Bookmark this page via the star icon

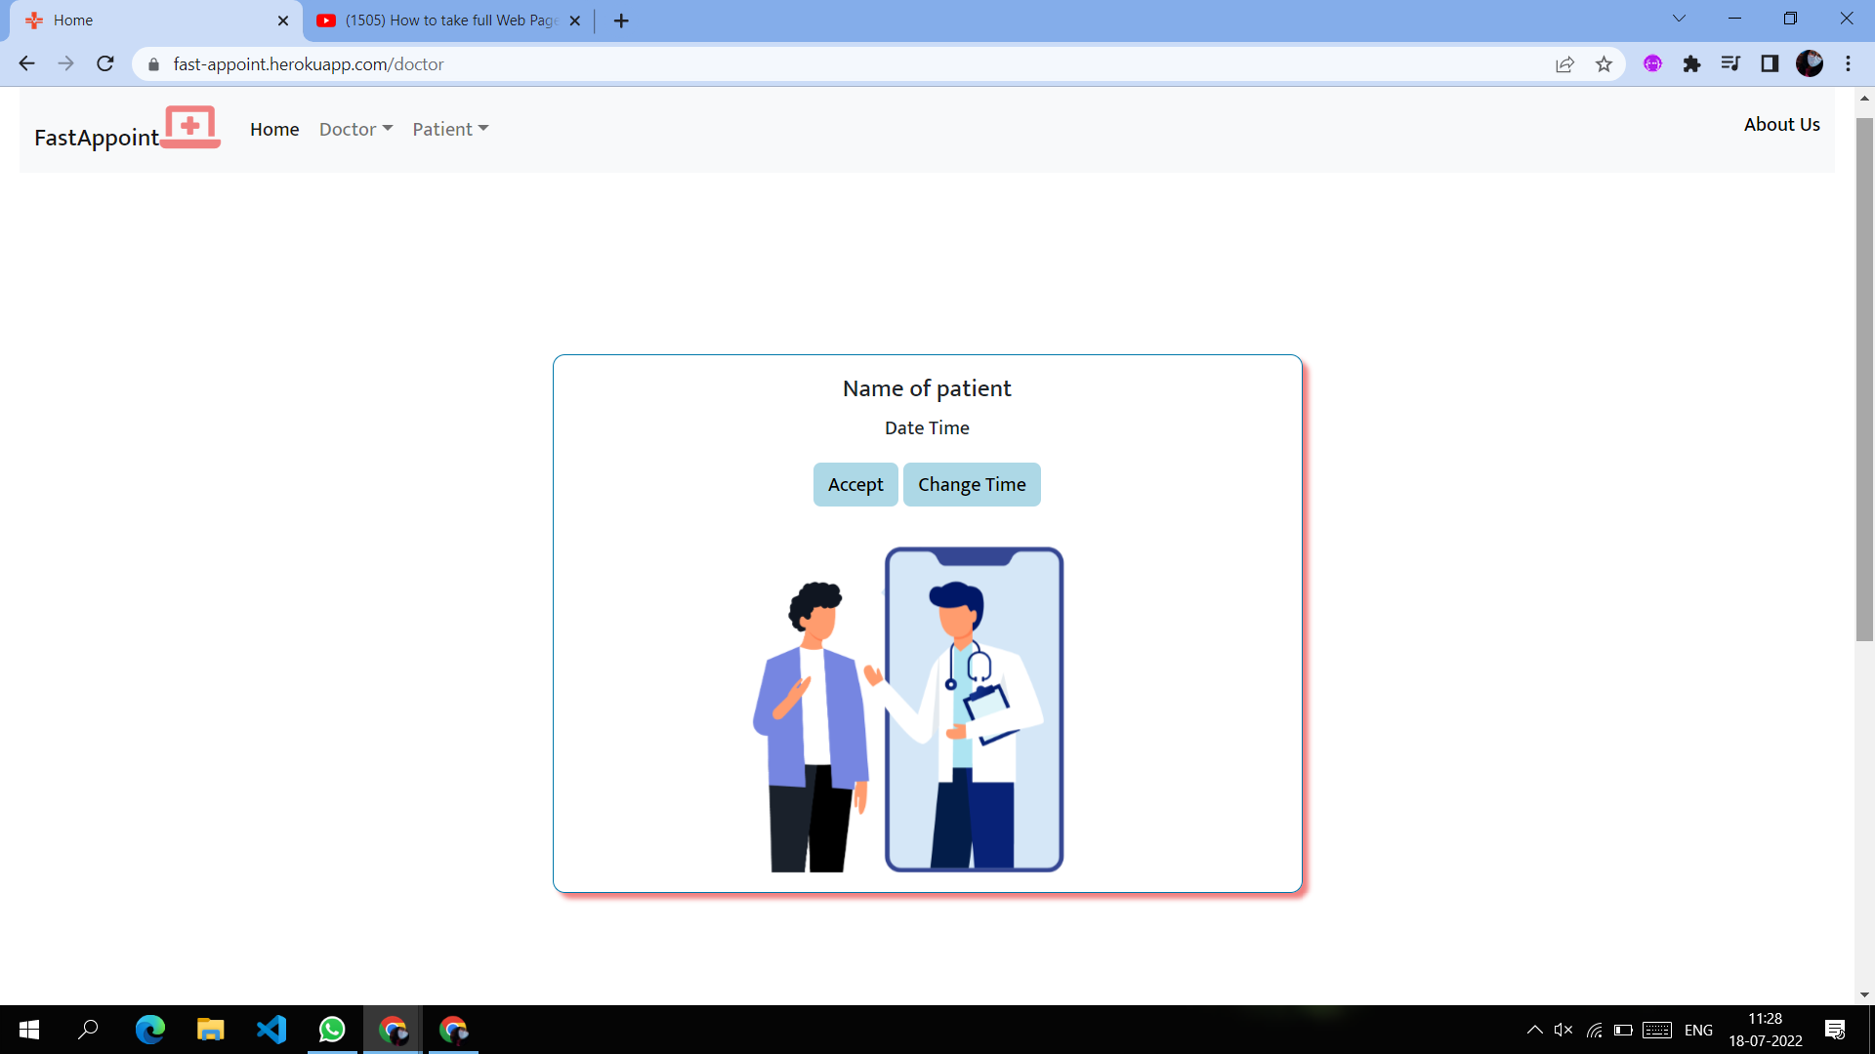click(1604, 63)
